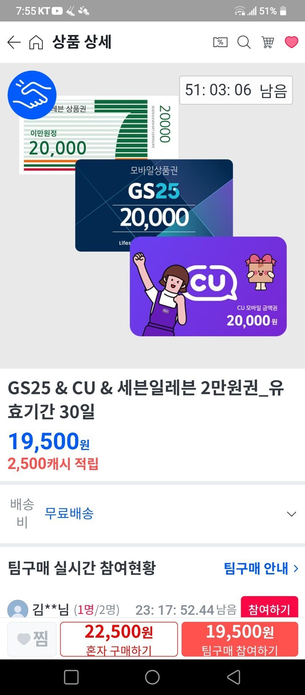Toggle the 찜 wishlist button

point(32,639)
